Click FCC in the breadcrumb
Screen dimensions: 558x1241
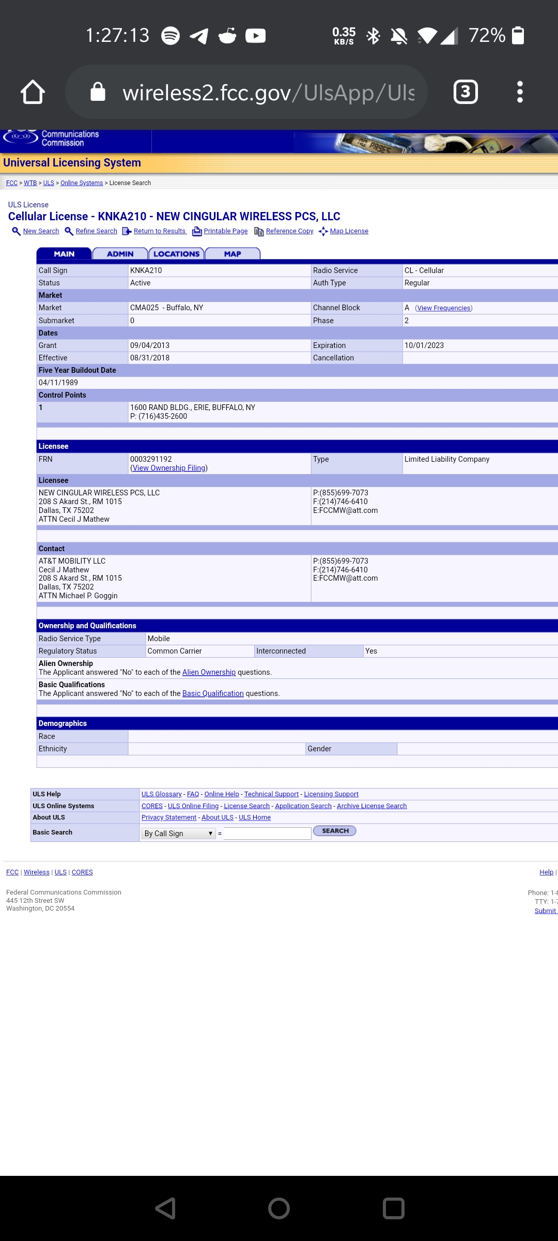coord(12,183)
